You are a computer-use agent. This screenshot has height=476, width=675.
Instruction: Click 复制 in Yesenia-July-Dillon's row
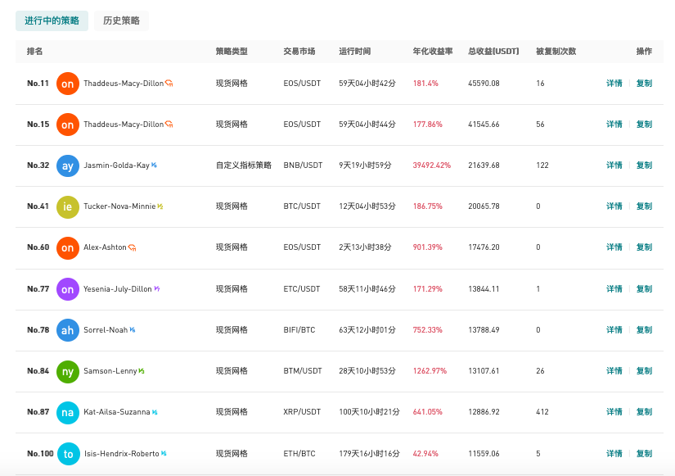(x=644, y=289)
